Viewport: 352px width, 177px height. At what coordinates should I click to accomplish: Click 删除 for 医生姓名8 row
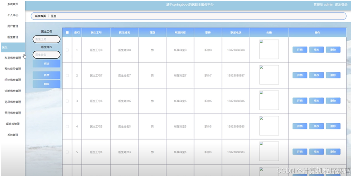333,50
